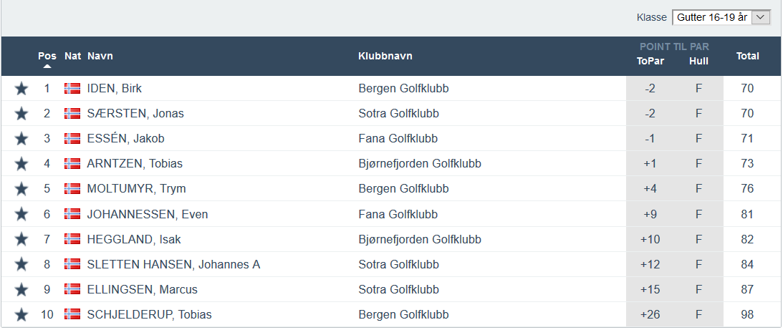
Task: Click star next to ARNTZEN, Tobias
Action: pos(21,164)
